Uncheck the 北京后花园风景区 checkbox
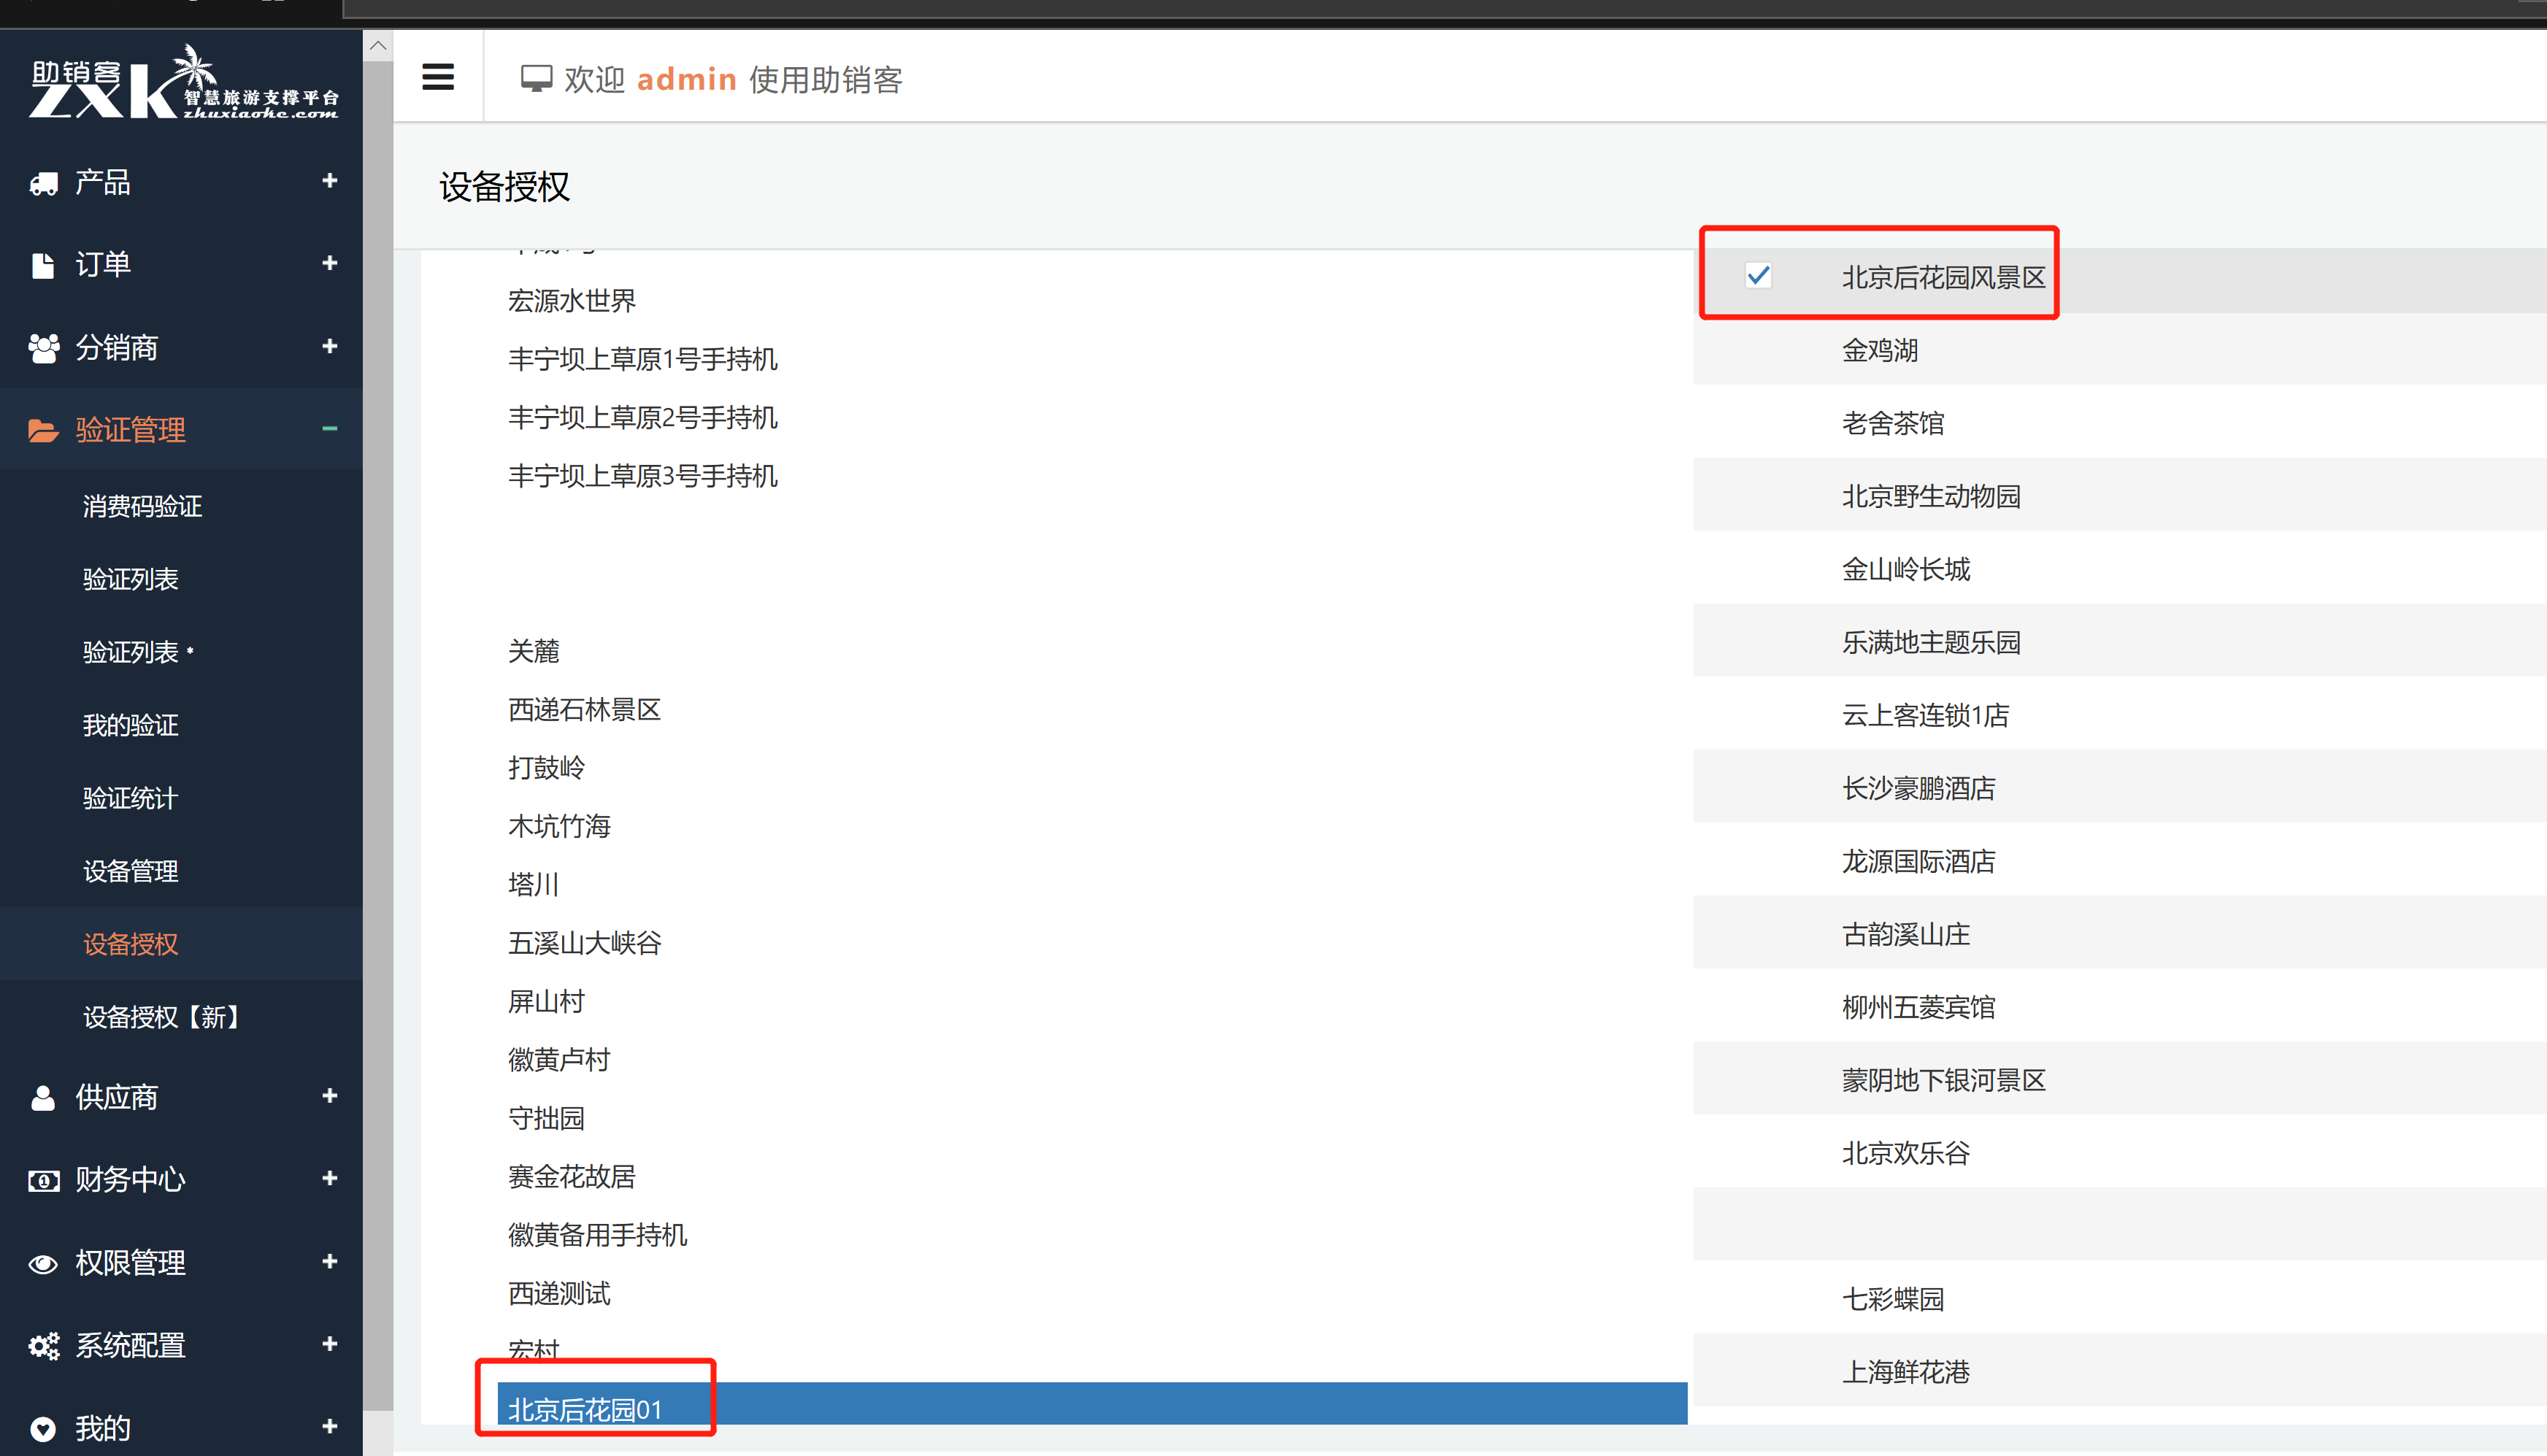 click(1758, 275)
